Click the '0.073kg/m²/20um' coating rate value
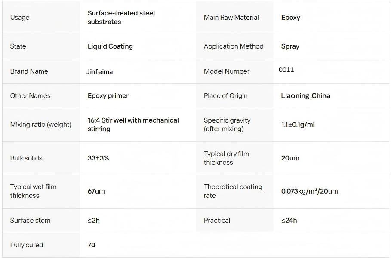The height and width of the screenshot is (258, 391). point(309,191)
